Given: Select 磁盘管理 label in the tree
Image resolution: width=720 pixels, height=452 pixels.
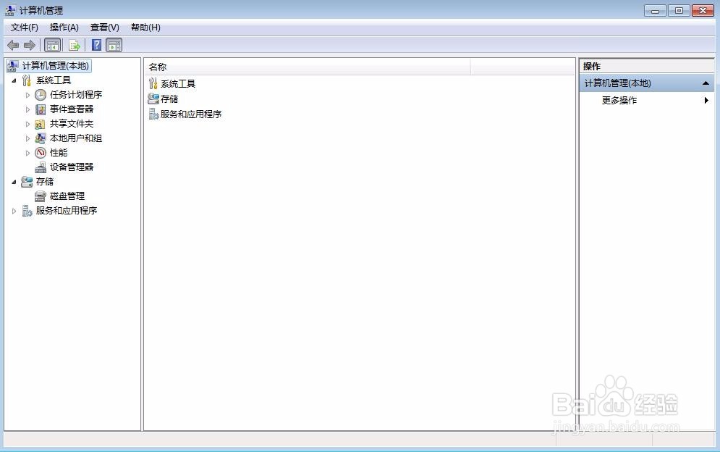Looking at the screenshot, I should pyautogui.click(x=67, y=196).
